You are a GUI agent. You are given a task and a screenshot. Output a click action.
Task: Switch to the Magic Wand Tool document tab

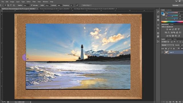click(x=94, y=9)
